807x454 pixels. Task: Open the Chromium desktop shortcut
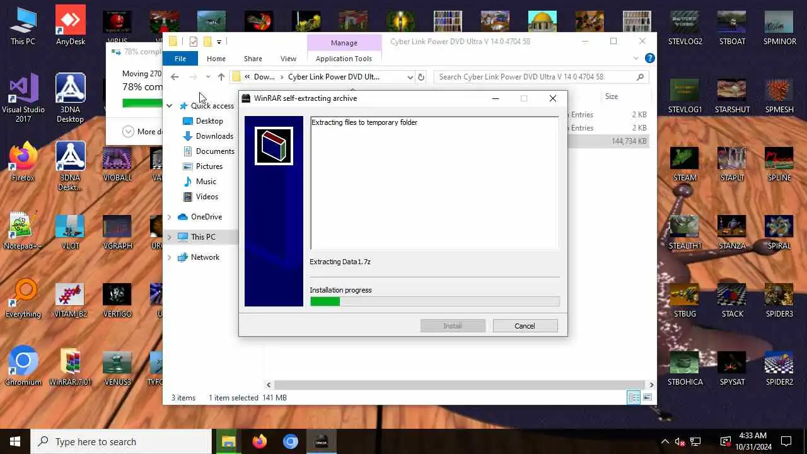tap(23, 367)
